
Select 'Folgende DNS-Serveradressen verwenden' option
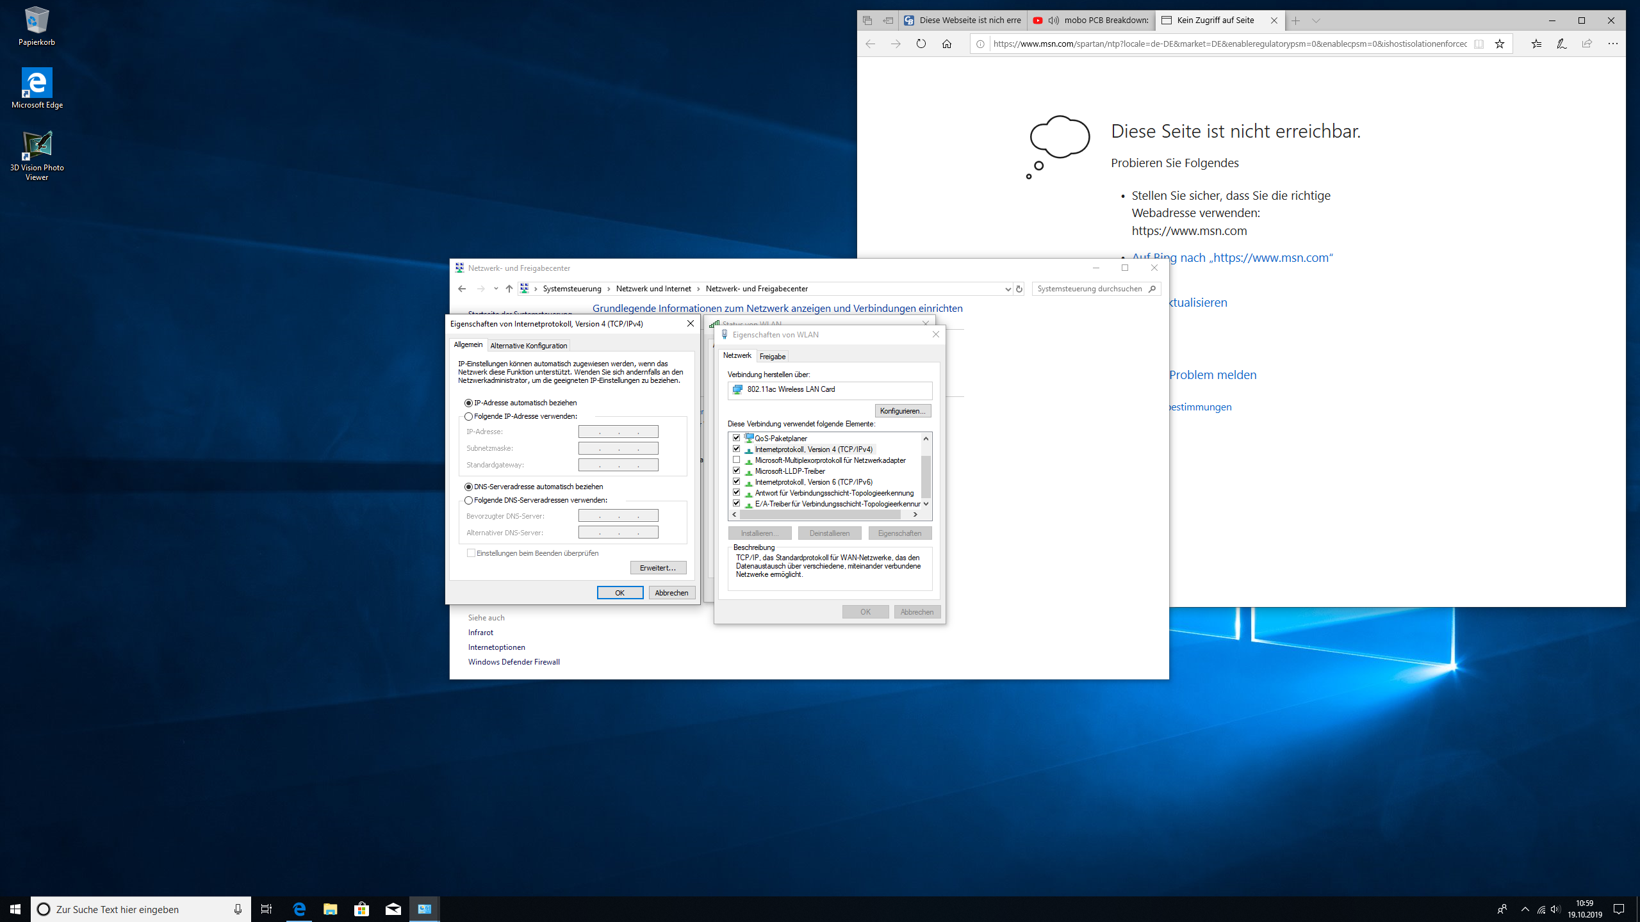click(x=469, y=500)
